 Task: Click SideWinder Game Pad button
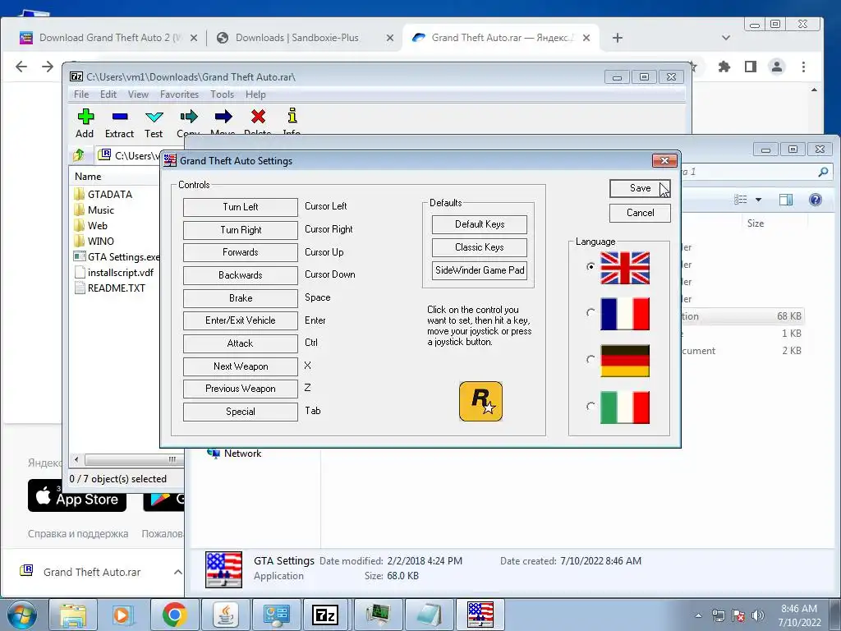[480, 270]
